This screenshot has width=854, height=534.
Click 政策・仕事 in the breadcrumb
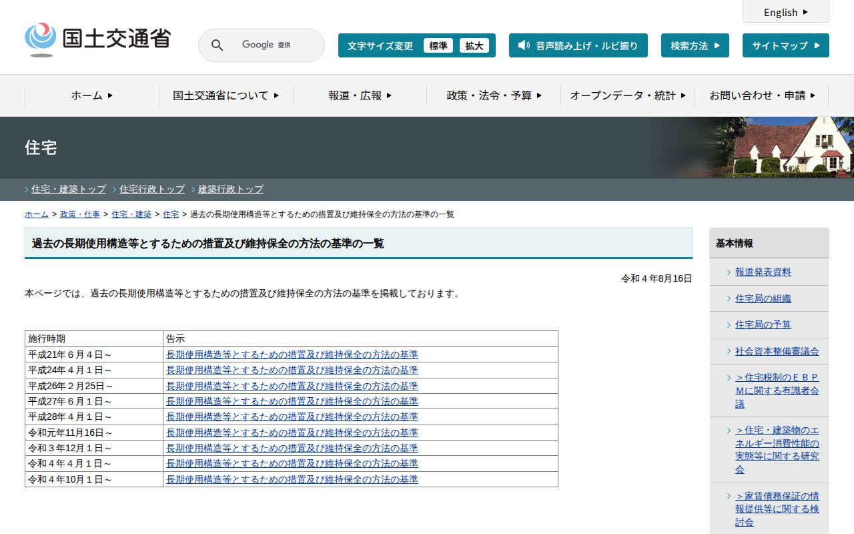79,214
